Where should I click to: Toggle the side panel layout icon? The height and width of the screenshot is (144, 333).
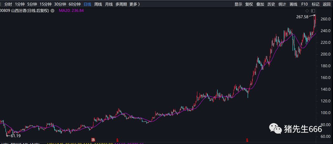pyautogui.click(x=313, y=11)
